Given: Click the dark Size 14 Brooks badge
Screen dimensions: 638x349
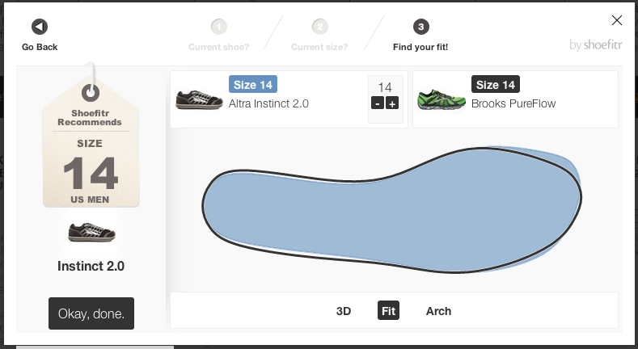Looking at the screenshot, I should [x=495, y=84].
